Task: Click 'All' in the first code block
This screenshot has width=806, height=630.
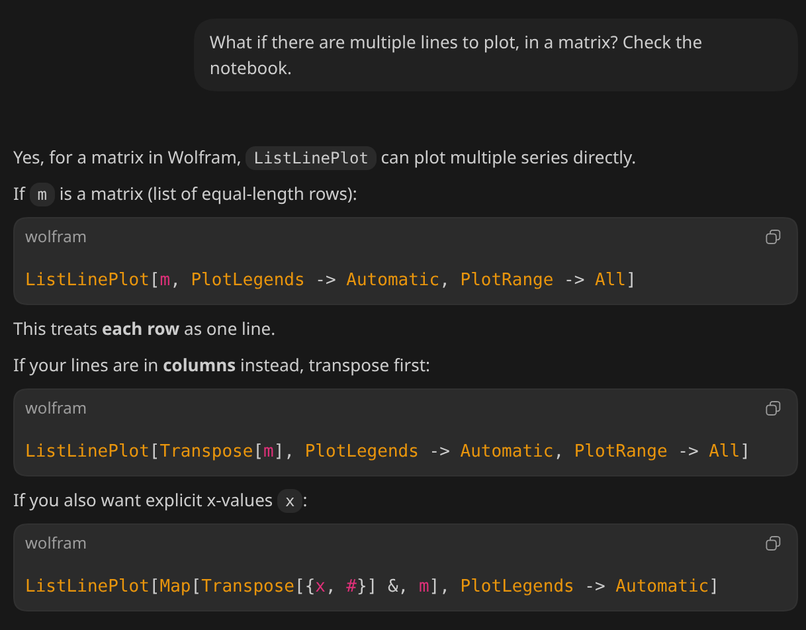Action: coord(609,279)
